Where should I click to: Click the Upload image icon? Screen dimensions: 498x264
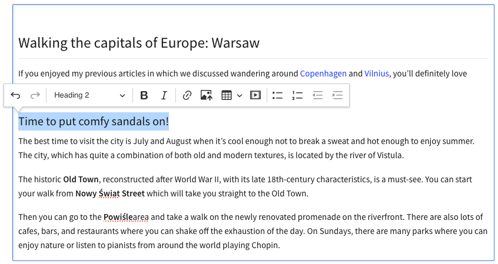(206, 95)
